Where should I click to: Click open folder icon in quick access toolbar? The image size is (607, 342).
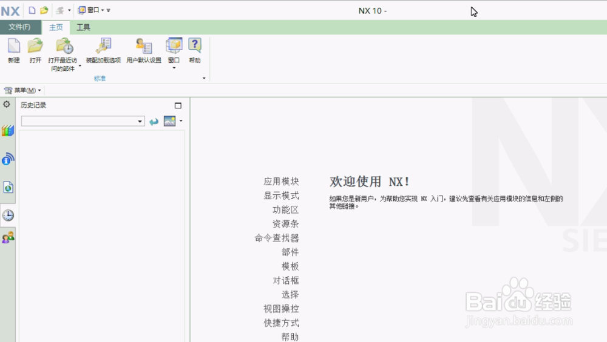pos(44,10)
